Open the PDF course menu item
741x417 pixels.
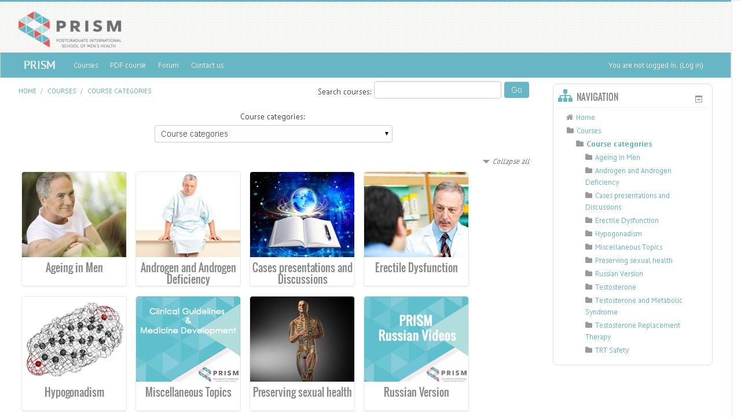(128, 65)
